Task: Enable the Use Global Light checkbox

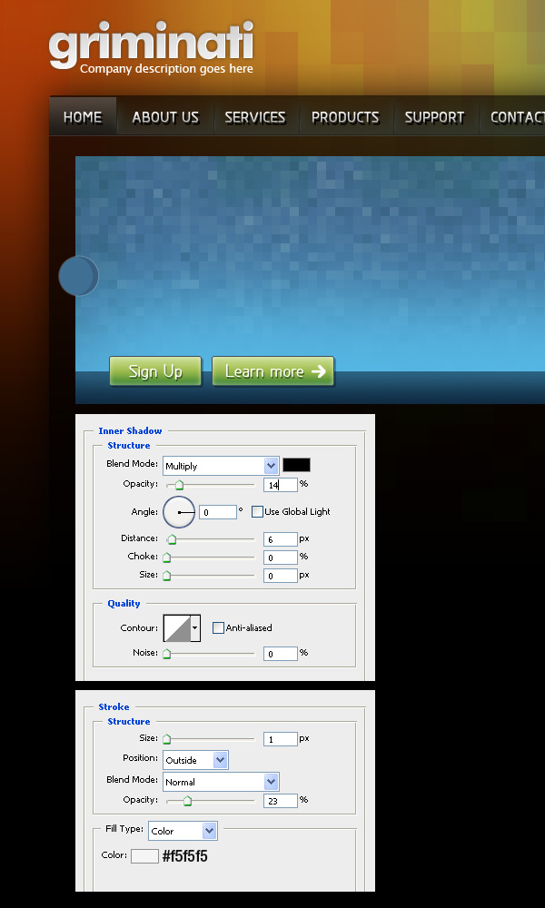Action: pos(257,512)
